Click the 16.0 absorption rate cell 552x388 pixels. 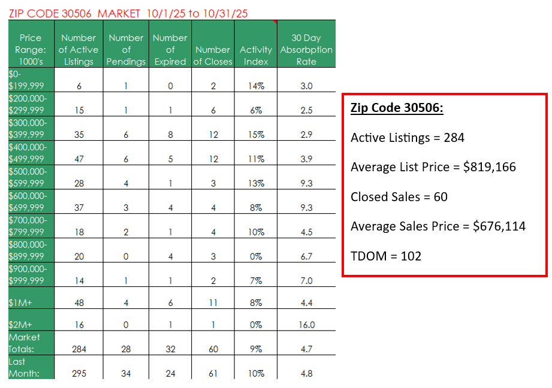click(306, 325)
